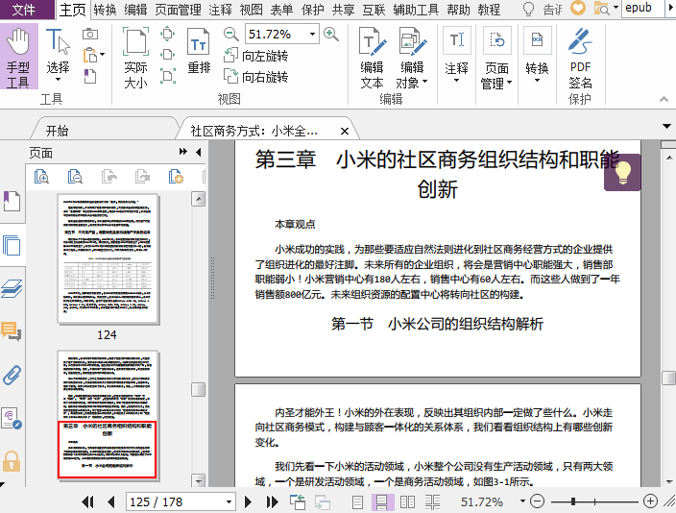Click the bookmark icon in 工具 group
Screen dimensions: 676x513
tap(90, 76)
